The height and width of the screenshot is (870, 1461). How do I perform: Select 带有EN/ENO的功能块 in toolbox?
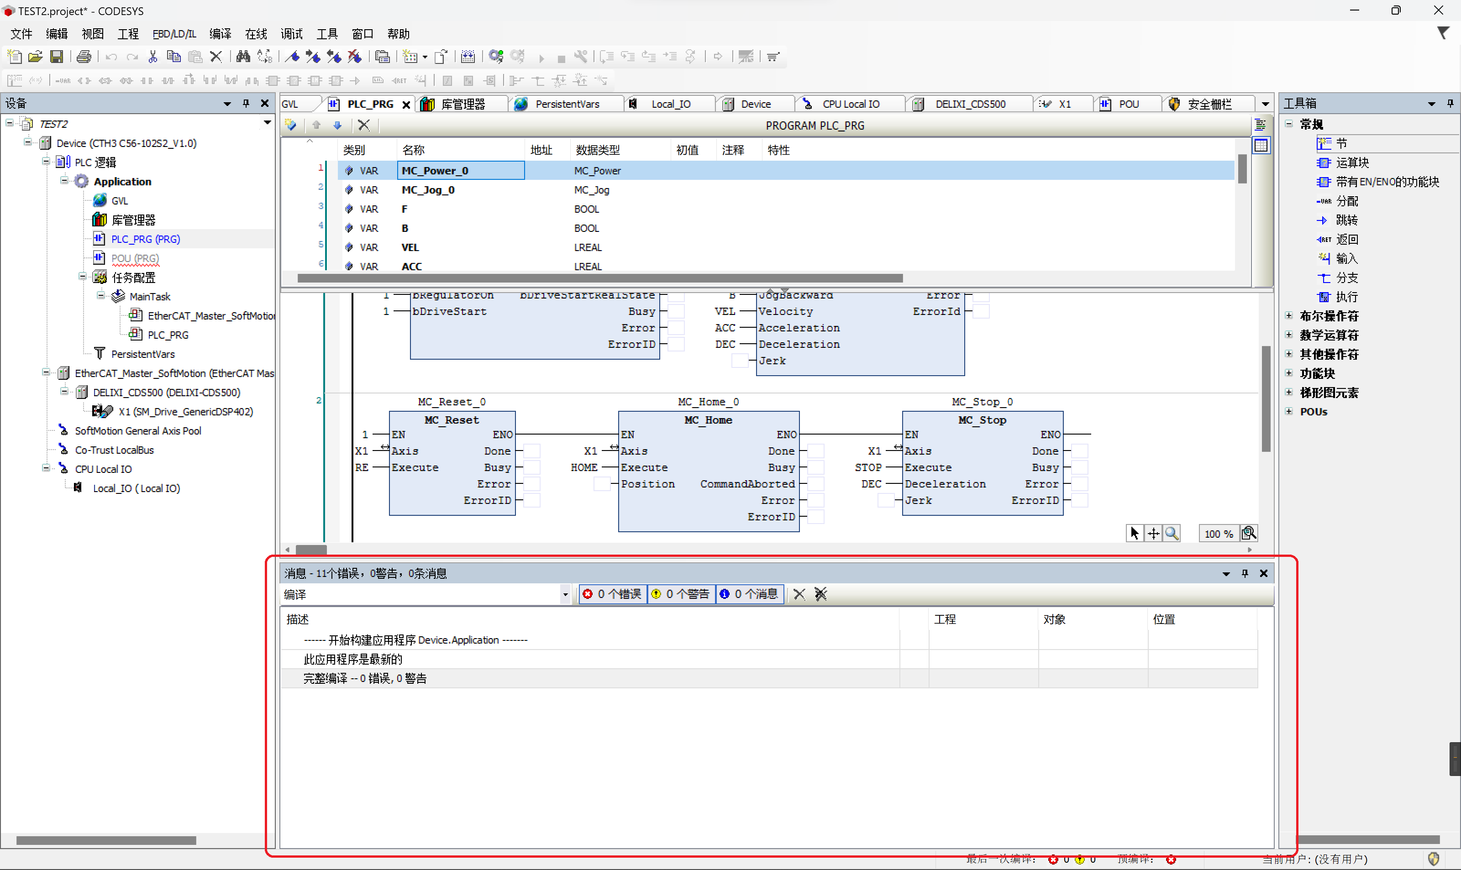pyautogui.click(x=1387, y=182)
